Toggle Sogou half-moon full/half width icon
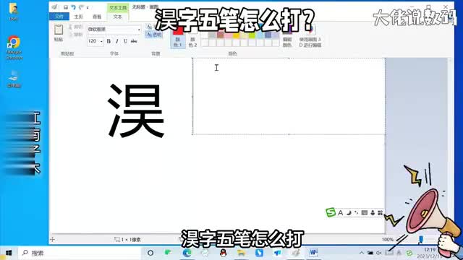 [349, 212]
